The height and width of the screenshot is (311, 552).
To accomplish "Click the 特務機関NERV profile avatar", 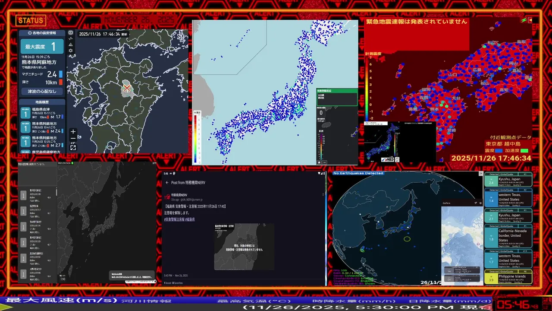I will [x=167, y=197].
